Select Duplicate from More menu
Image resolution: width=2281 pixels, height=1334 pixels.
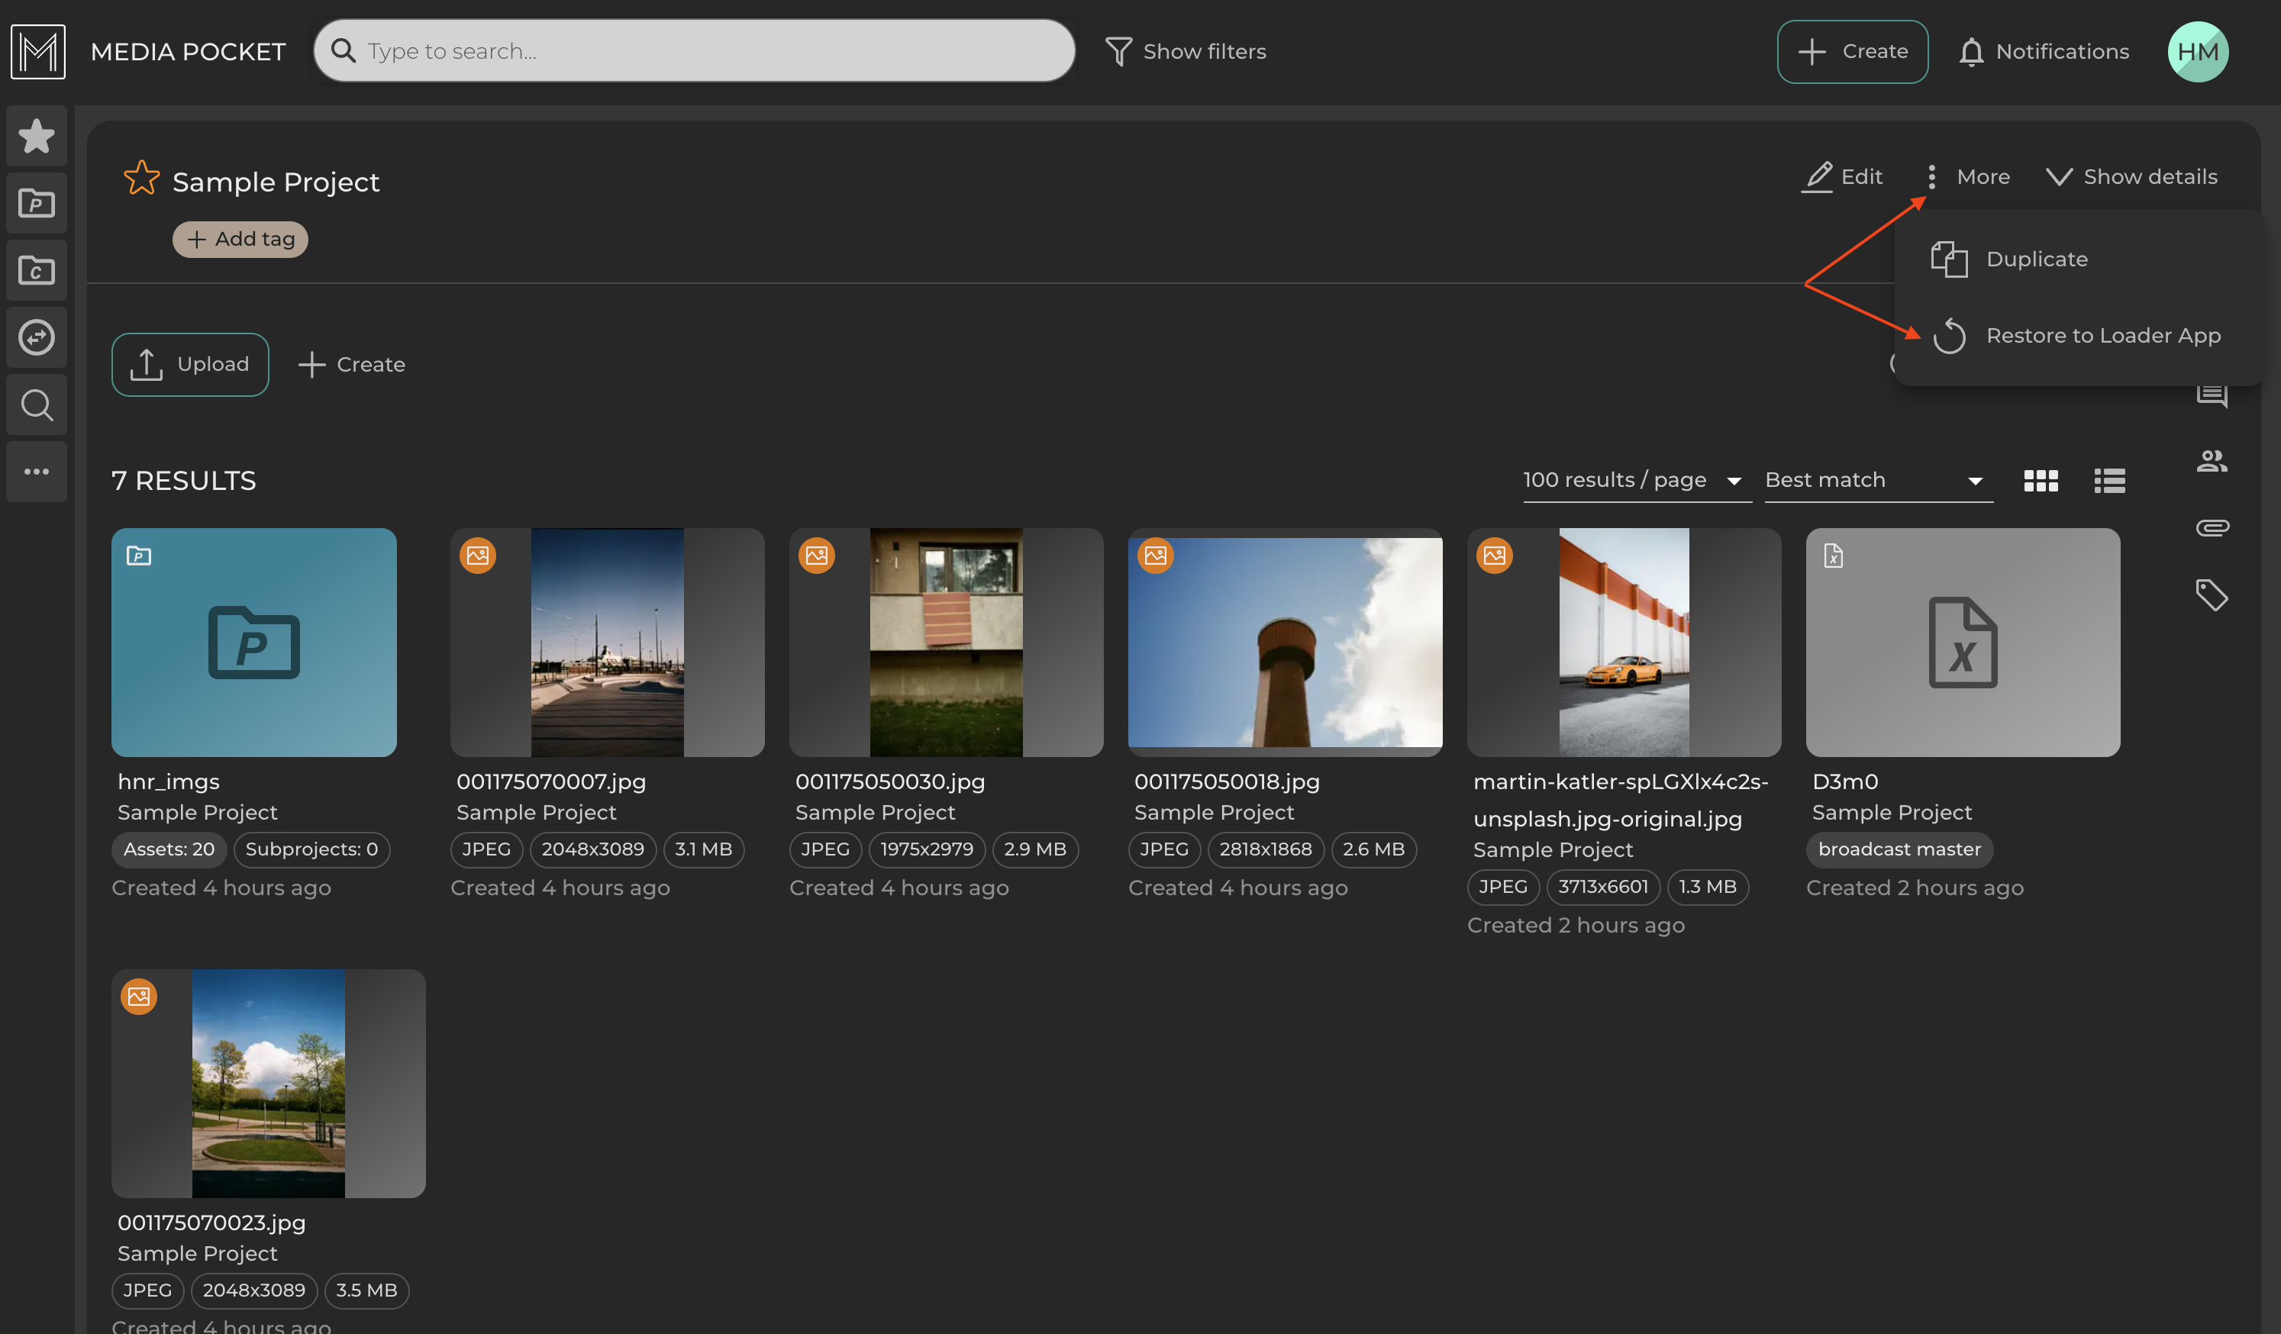coord(2036,259)
